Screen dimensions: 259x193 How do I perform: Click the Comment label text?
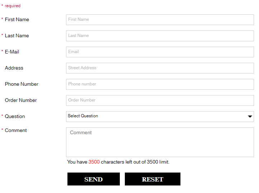click(x=16, y=130)
